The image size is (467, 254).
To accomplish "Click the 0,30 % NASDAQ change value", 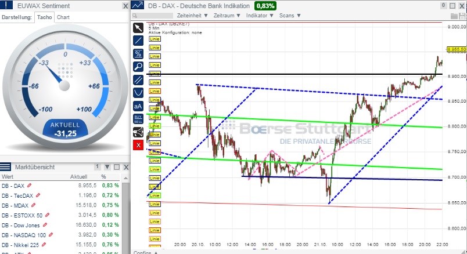I will pyautogui.click(x=110, y=235).
